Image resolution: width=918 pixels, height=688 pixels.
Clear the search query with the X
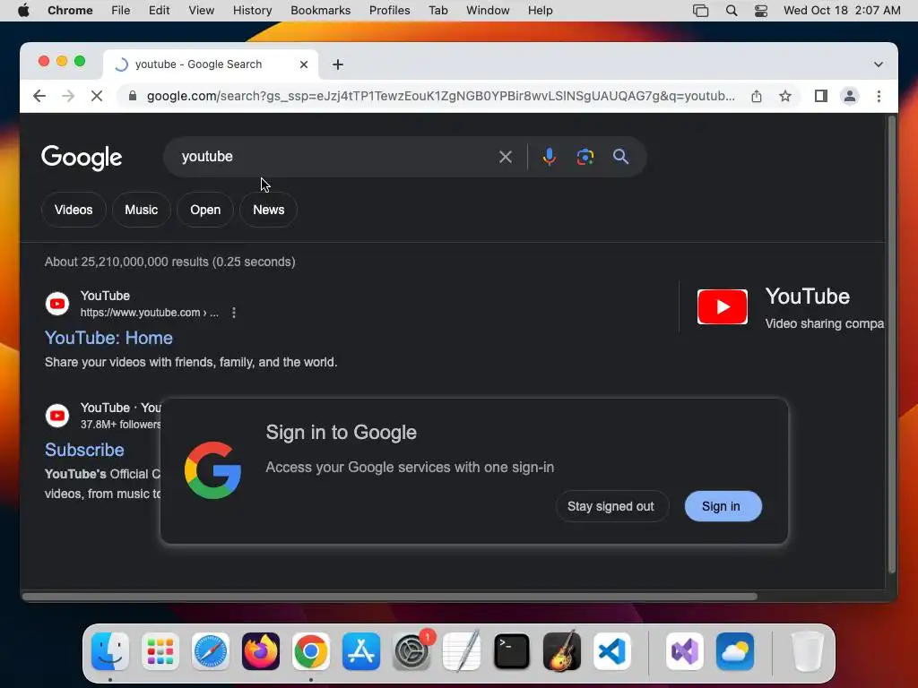(506, 157)
